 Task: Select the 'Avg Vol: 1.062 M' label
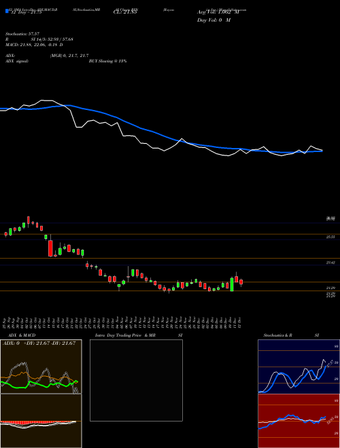[x=218, y=12]
